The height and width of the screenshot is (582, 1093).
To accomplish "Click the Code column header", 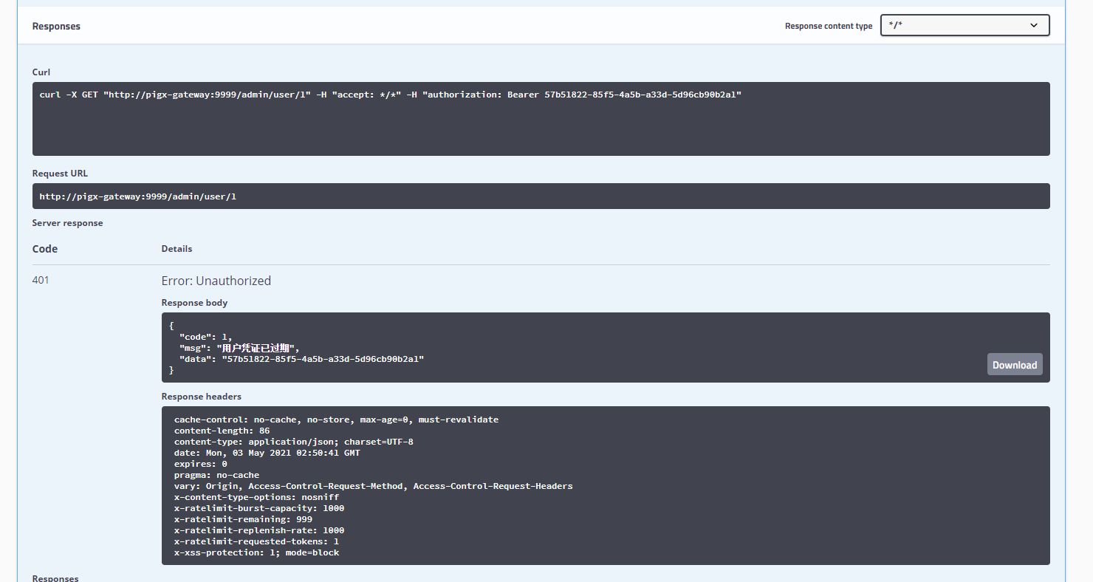I will [45, 249].
